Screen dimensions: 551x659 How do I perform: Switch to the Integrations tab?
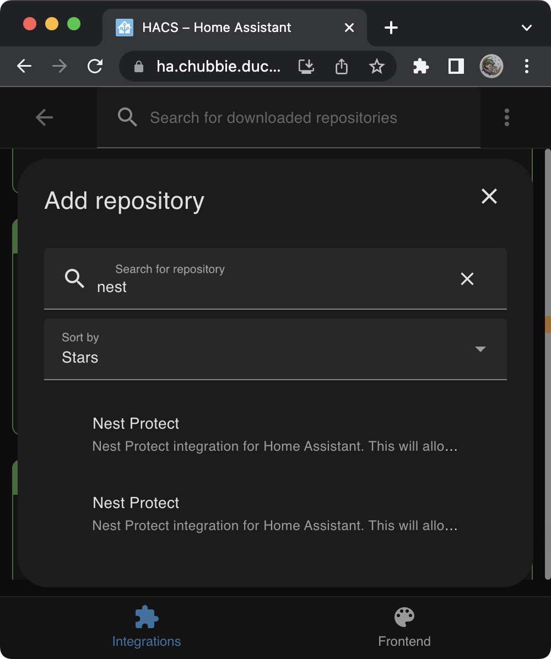tap(146, 627)
